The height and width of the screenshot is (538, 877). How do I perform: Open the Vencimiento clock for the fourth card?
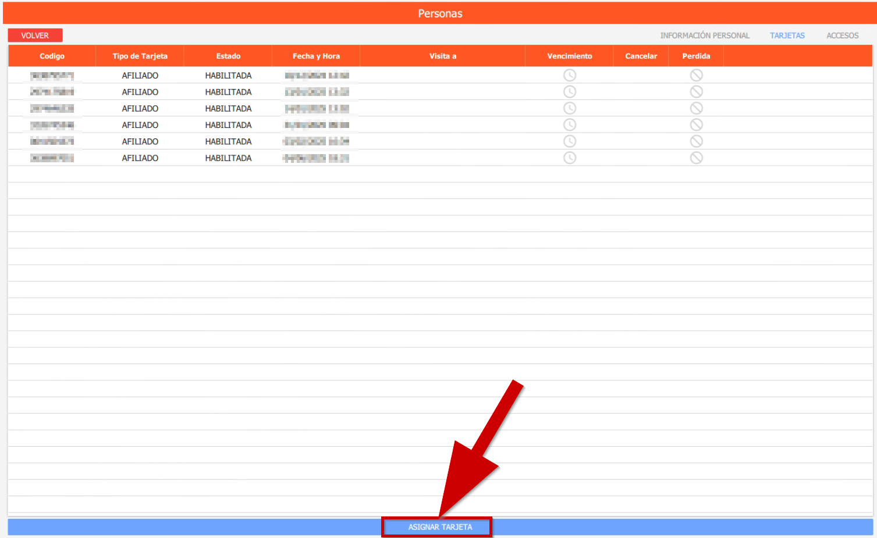coord(569,124)
